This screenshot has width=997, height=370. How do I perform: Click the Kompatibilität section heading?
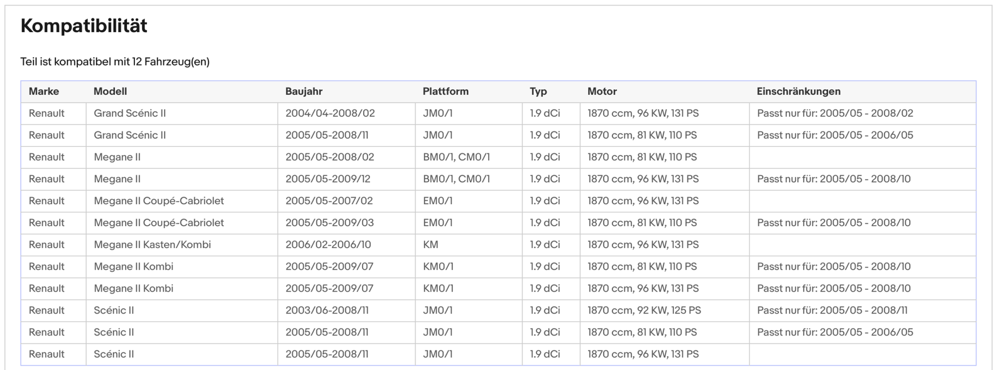pos(84,26)
